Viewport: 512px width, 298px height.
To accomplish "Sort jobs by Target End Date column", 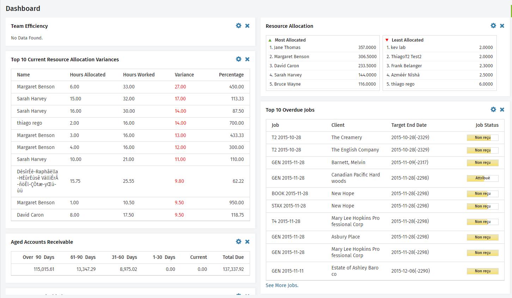I will point(409,125).
